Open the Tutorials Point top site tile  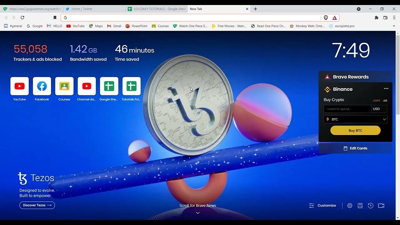tap(132, 86)
